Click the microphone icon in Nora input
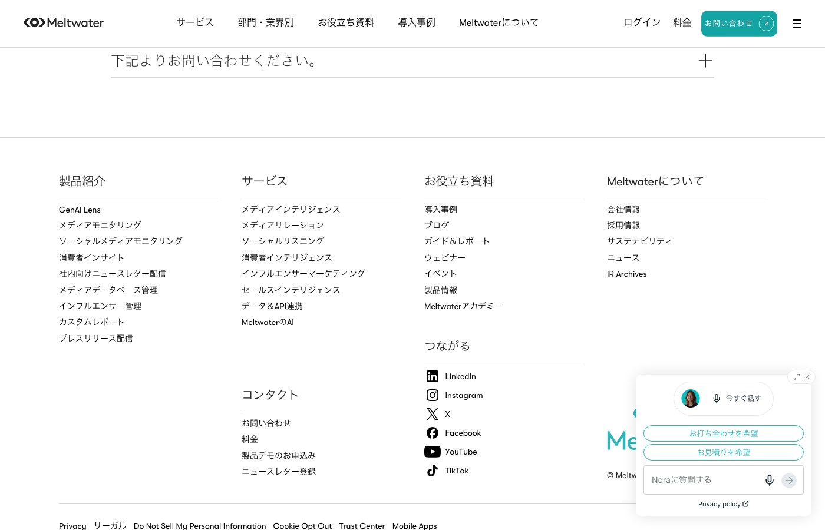The height and width of the screenshot is (530, 825). click(x=770, y=480)
